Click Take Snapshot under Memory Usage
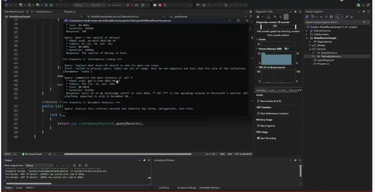 coord(267,126)
